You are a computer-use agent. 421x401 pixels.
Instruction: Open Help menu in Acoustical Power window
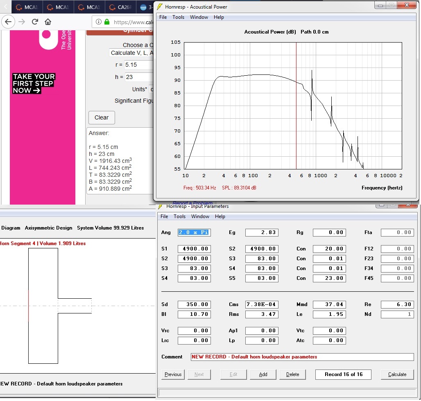(219, 17)
